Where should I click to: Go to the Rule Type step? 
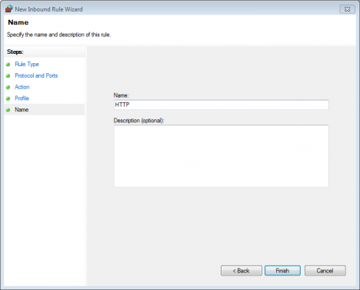tap(27, 64)
